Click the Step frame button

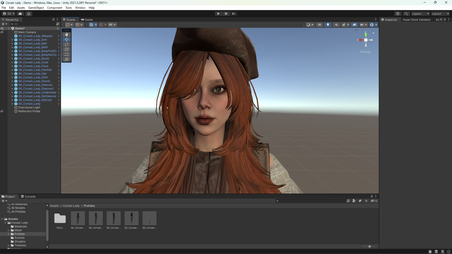[x=234, y=14]
